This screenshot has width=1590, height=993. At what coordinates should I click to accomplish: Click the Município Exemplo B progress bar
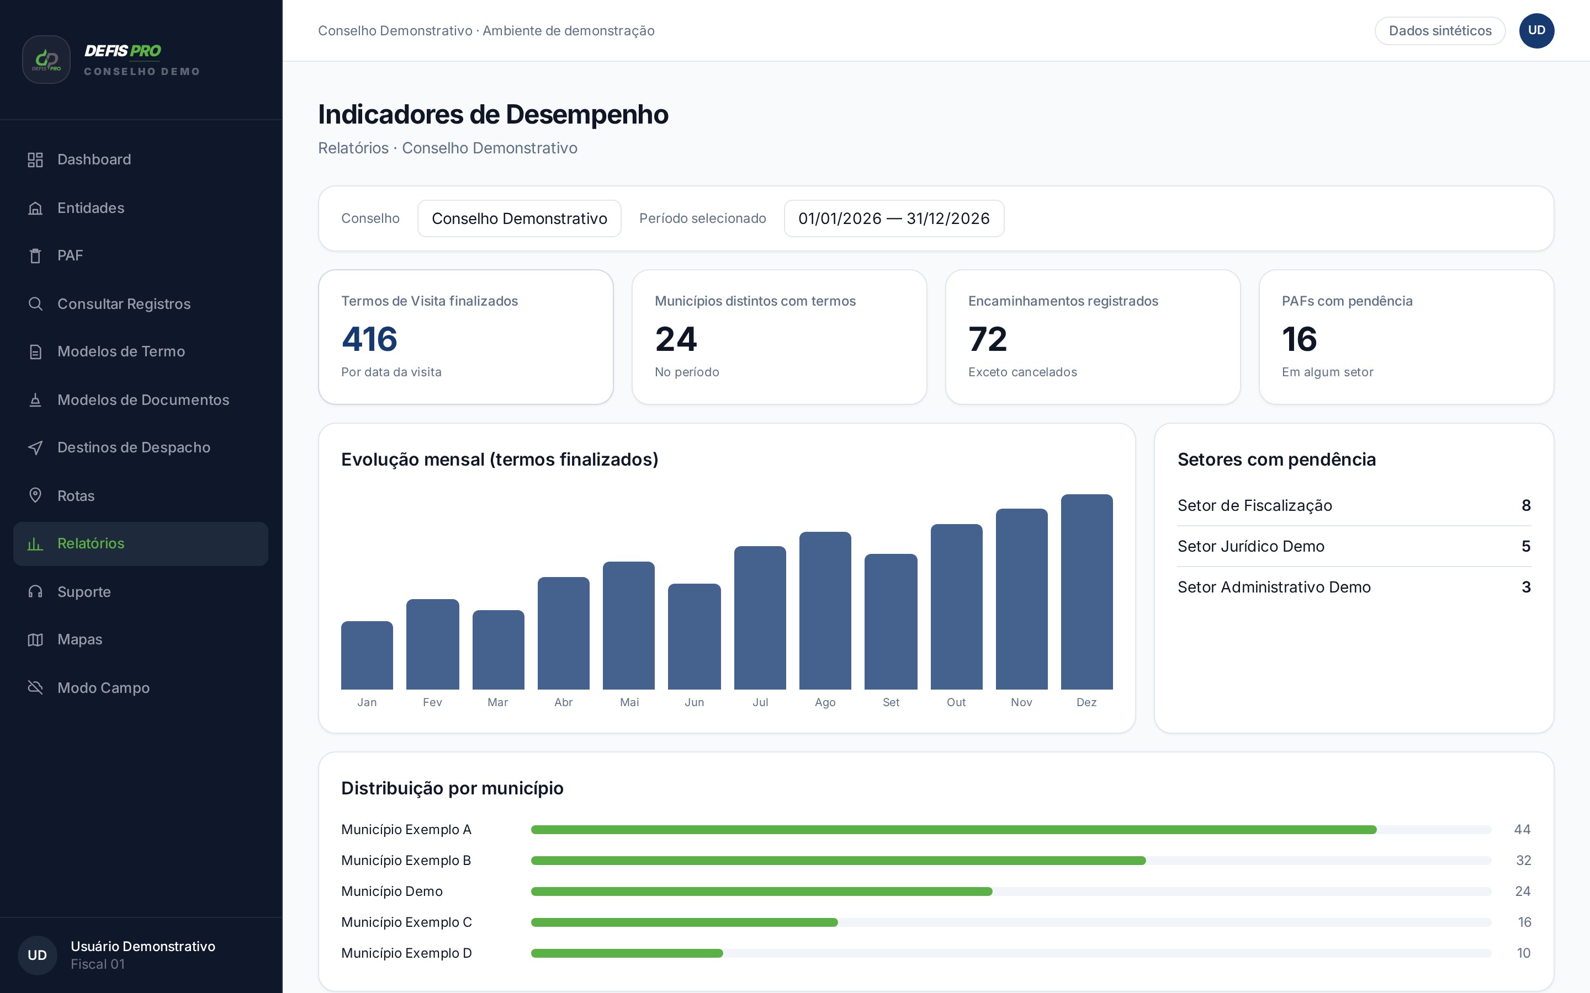1011,861
